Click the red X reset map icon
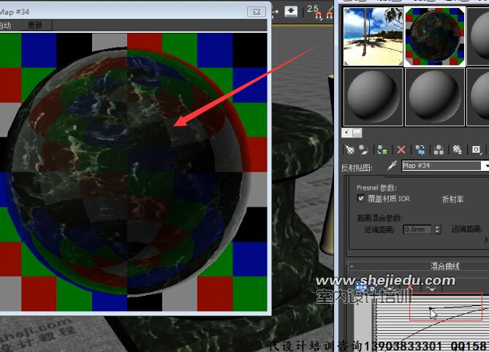Viewport: 489px width, 352px height. coord(401,150)
